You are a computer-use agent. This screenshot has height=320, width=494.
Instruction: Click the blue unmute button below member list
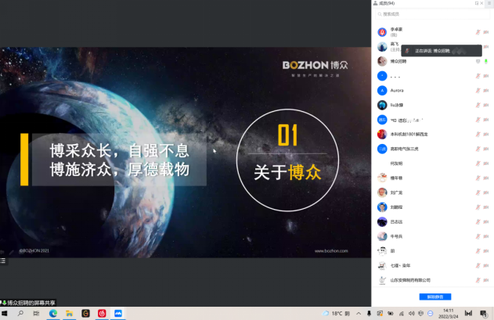435,297
